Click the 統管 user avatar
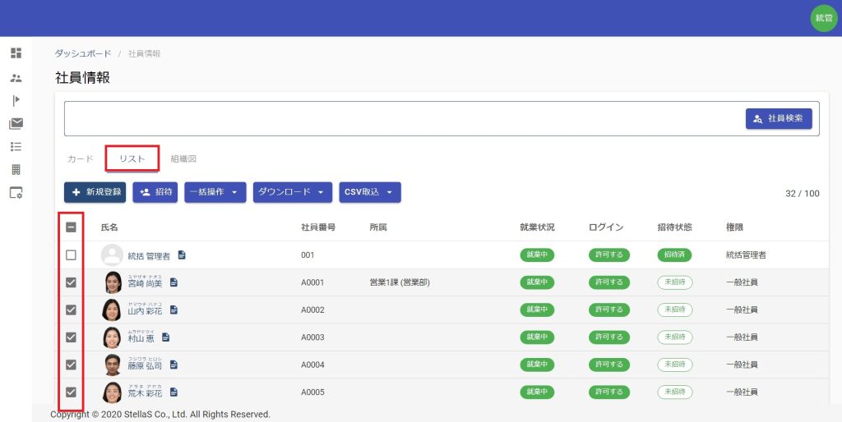 coord(823,18)
